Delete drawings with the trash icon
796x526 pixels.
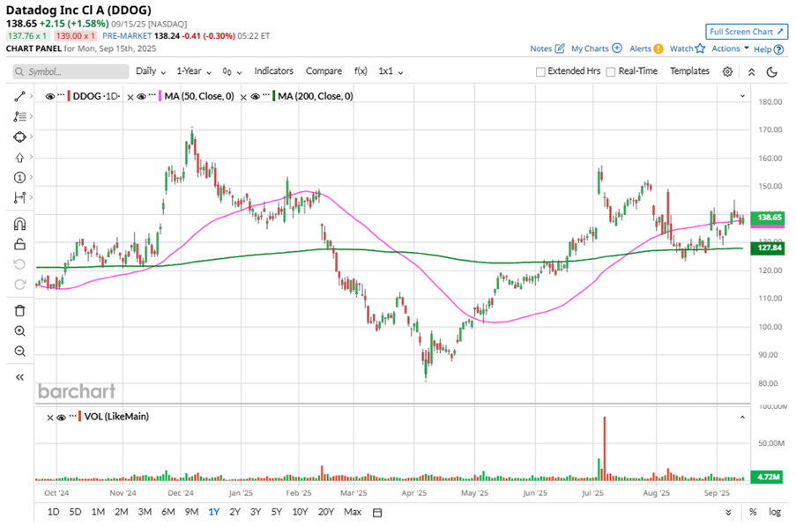[19, 311]
